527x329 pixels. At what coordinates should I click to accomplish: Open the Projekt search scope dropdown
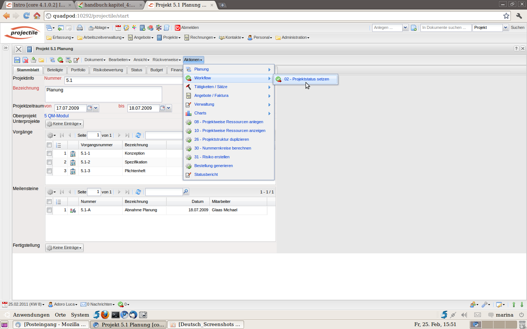(505, 28)
